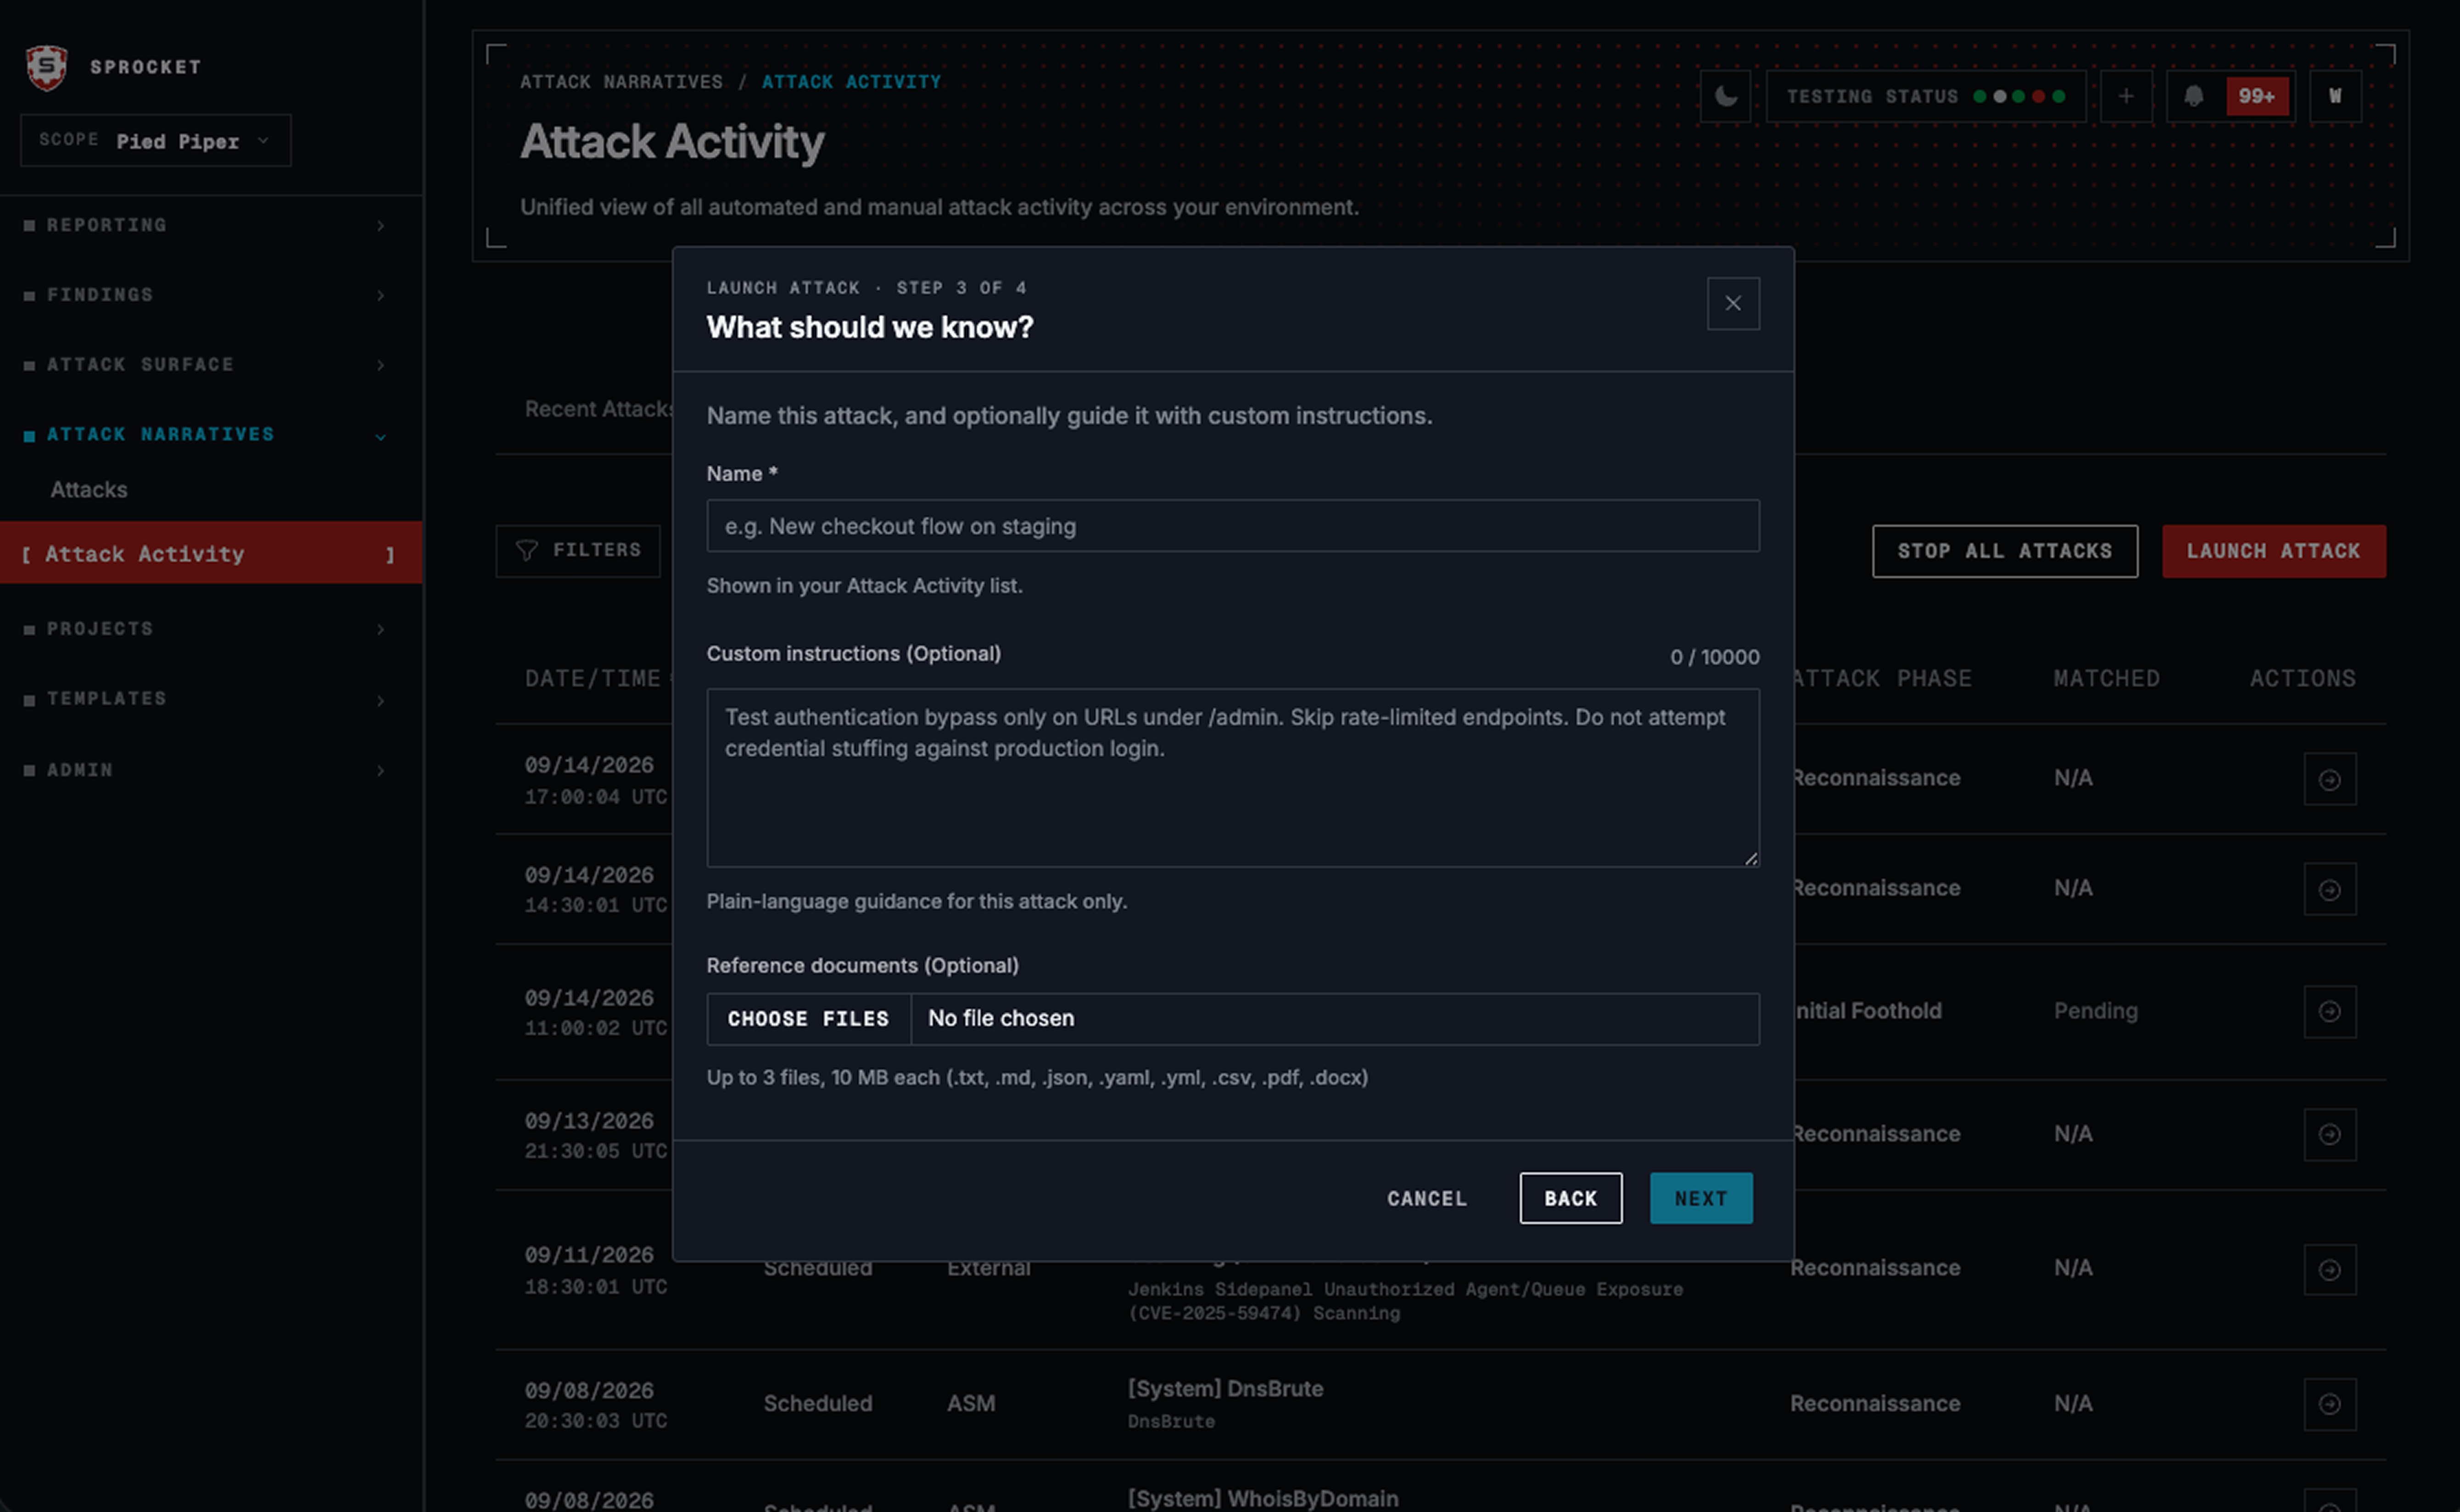Open notifications bell icon

point(2194,96)
